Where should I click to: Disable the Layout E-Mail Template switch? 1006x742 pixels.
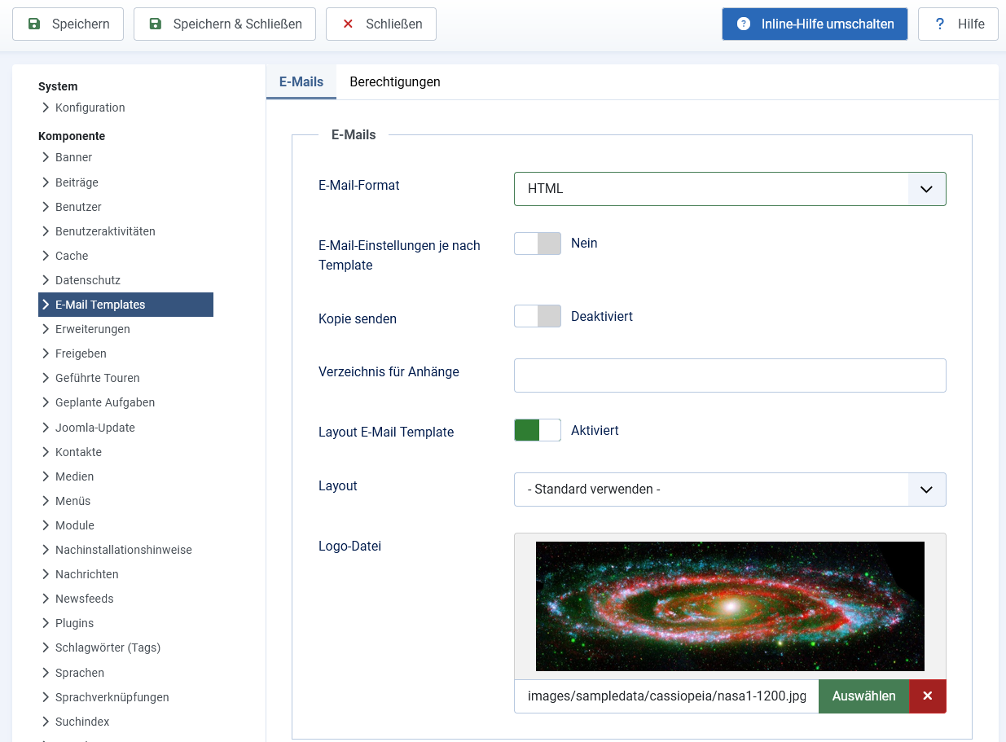[538, 430]
